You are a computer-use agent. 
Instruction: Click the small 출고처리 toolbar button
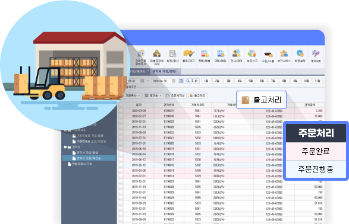(198, 95)
